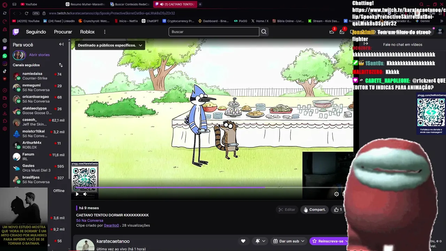
Task: Mute the clip volume
Action: pyautogui.click(x=85, y=194)
